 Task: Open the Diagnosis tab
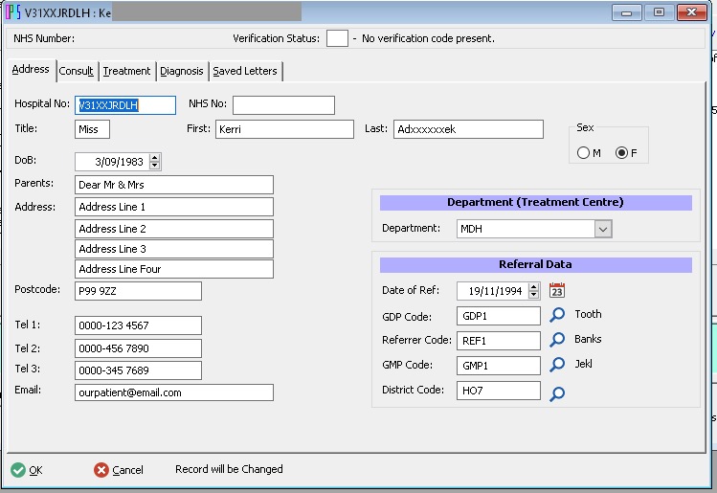tap(182, 72)
